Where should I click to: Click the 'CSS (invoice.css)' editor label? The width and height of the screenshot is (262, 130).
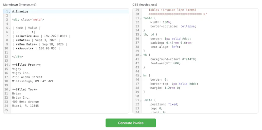145,5
